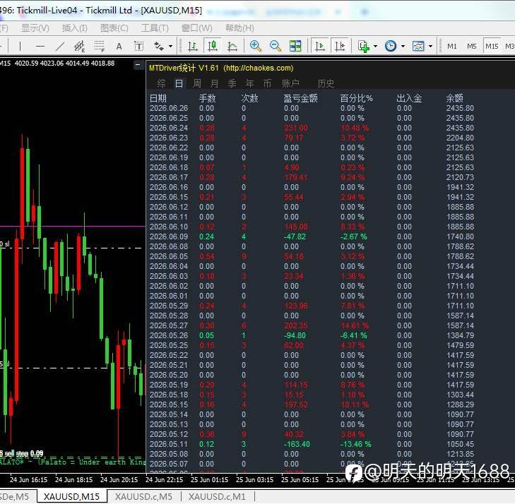Switch to the 账户 account tab
This screenshot has width=515, height=504.
[290, 83]
